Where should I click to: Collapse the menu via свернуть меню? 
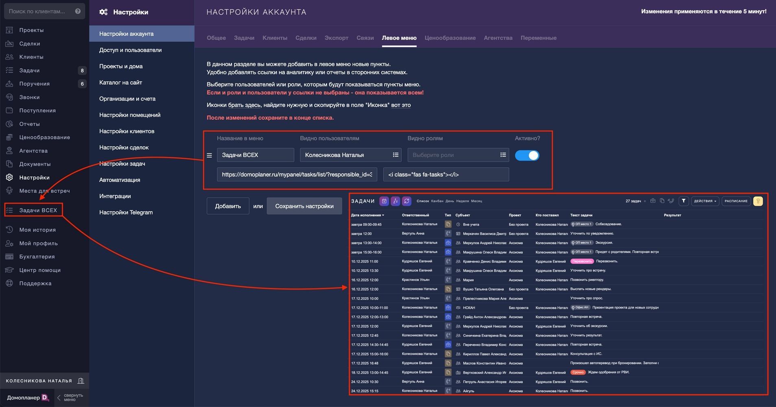click(70, 398)
